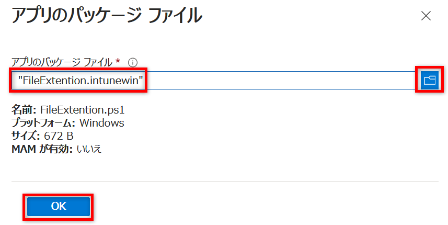Select the プラットフォーム label
The width and height of the screenshot is (448, 225).
point(43,123)
